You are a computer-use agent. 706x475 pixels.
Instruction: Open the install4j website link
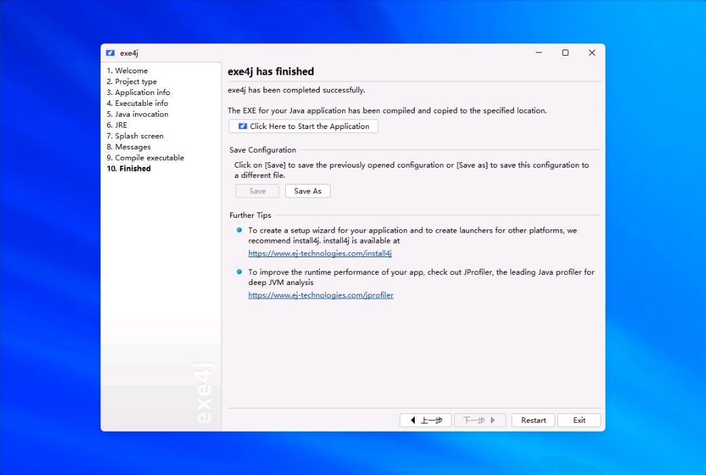[320, 254]
